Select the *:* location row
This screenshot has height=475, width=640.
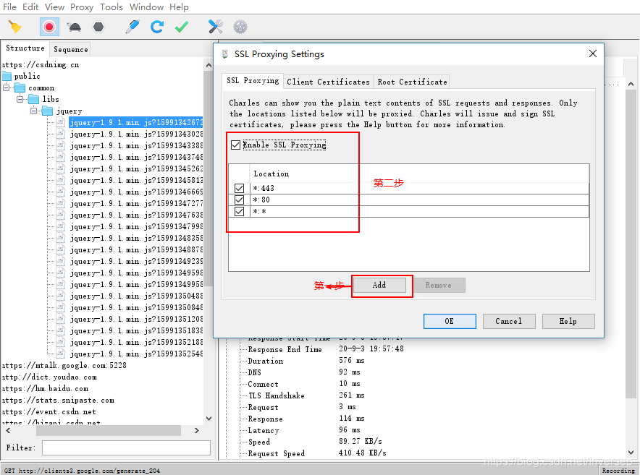click(x=408, y=211)
